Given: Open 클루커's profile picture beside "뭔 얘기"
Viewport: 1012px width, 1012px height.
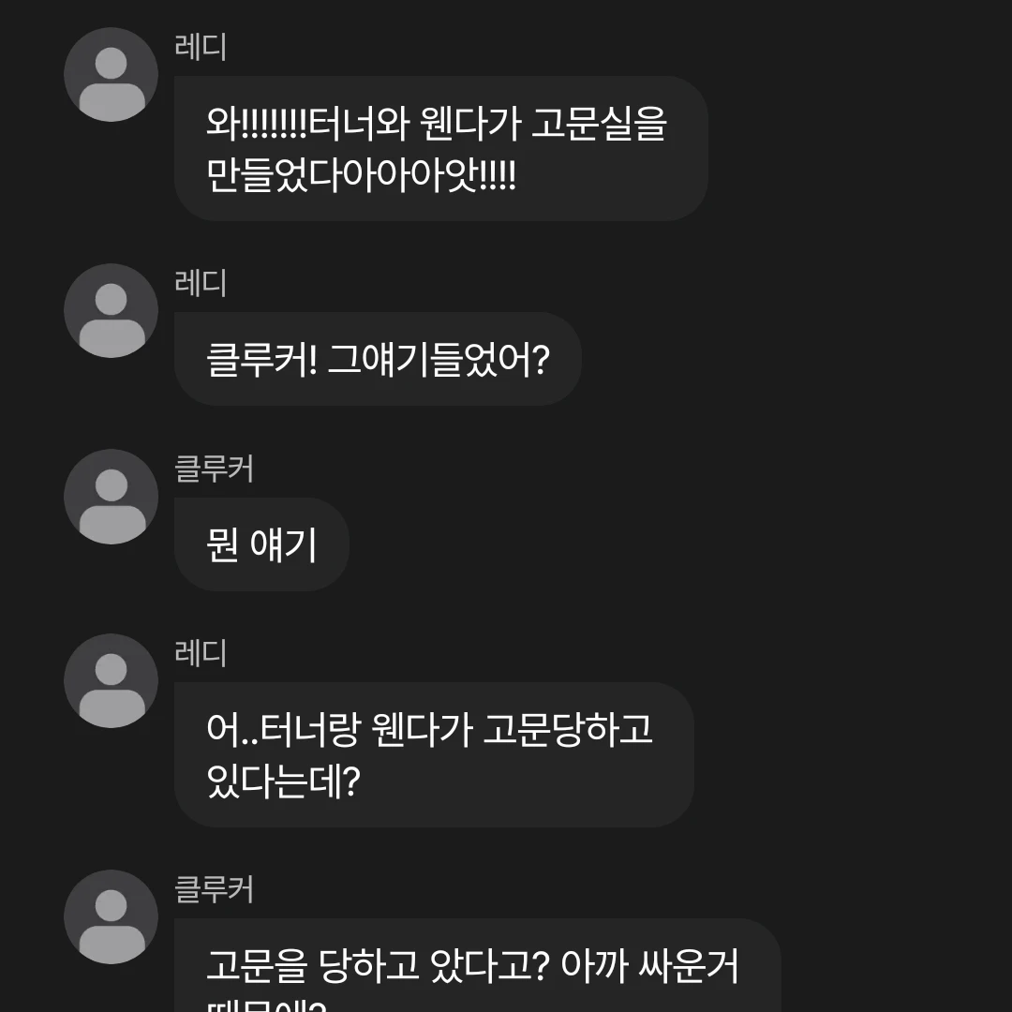Looking at the screenshot, I should pyautogui.click(x=111, y=497).
